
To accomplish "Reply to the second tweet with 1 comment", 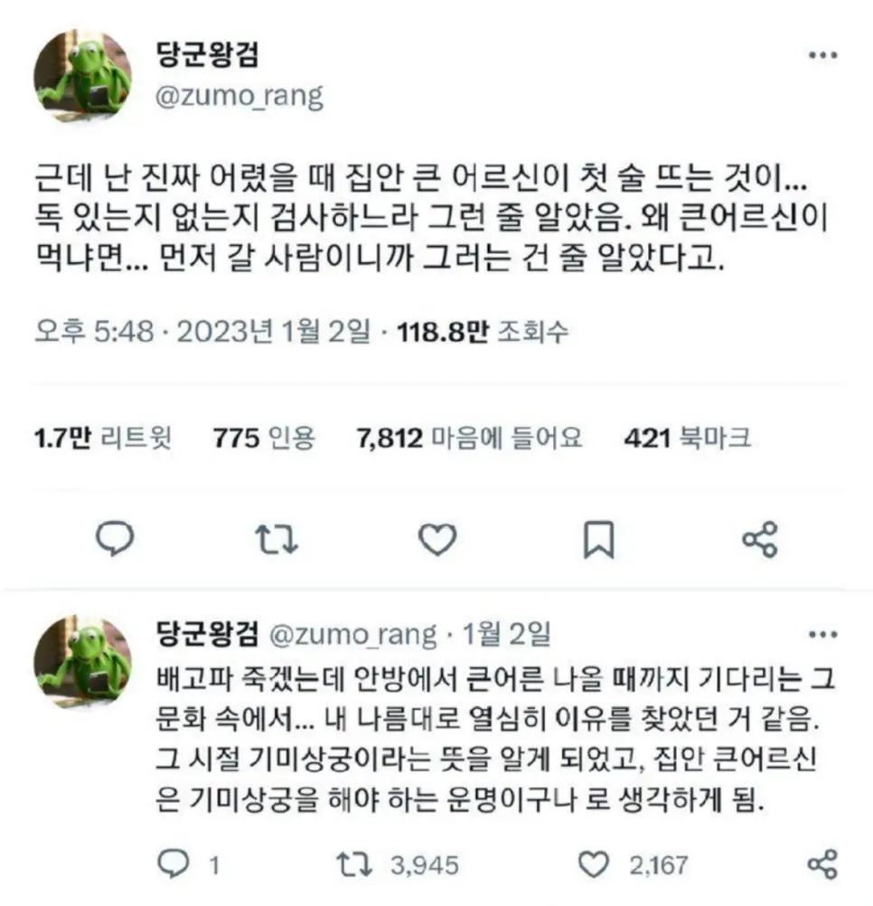I will [190, 864].
